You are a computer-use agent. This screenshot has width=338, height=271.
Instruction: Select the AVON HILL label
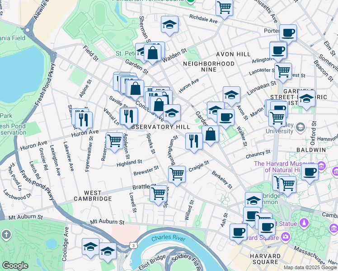233,54
